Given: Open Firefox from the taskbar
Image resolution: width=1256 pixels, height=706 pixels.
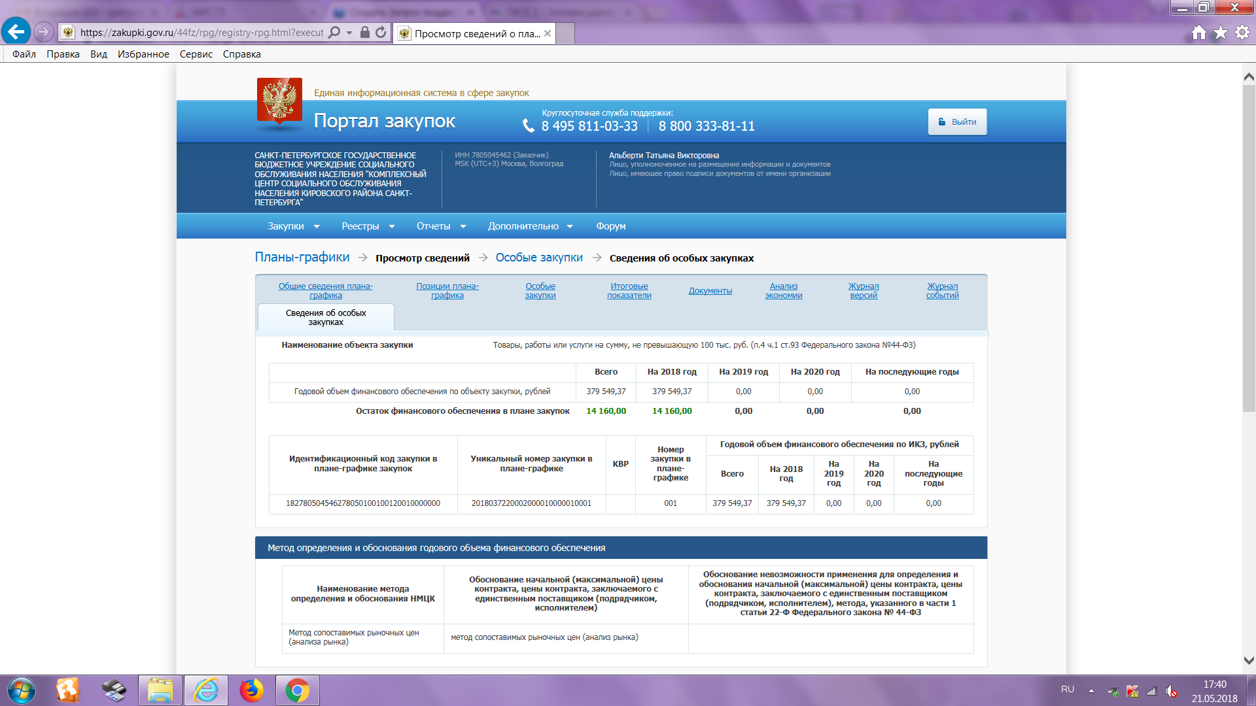Looking at the screenshot, I should [x=251, y=690].
